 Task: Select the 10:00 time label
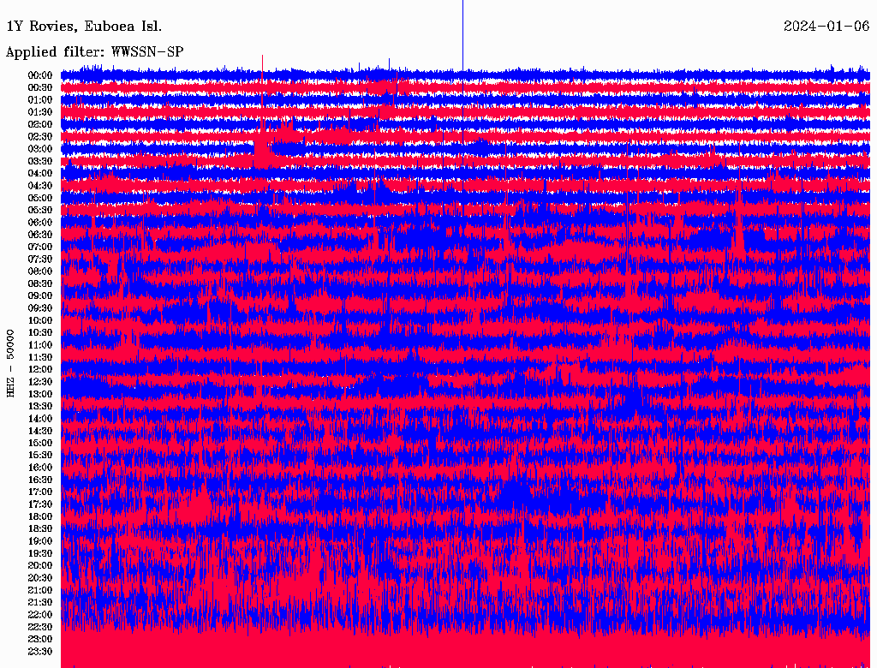click(40, 320)
